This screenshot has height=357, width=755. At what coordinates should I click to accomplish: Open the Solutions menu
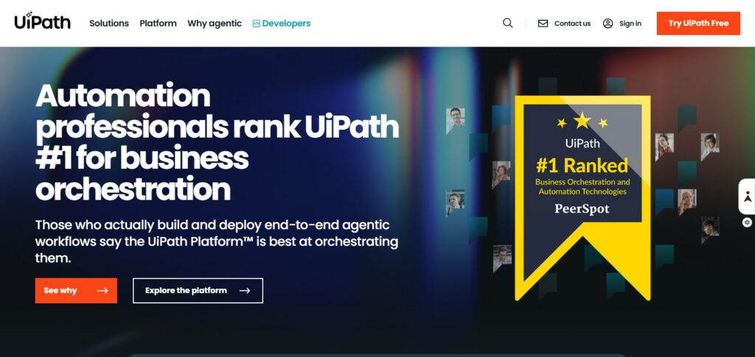[109, 23]
